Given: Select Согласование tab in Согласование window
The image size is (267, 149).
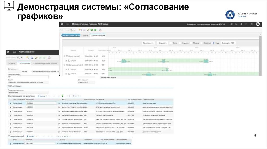Looking at the screenshot, I should point(24,63).
